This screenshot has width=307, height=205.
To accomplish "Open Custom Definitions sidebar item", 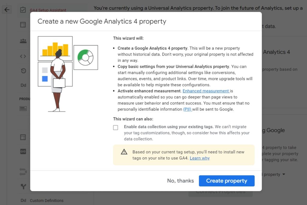I will click(x=47, y=200).
